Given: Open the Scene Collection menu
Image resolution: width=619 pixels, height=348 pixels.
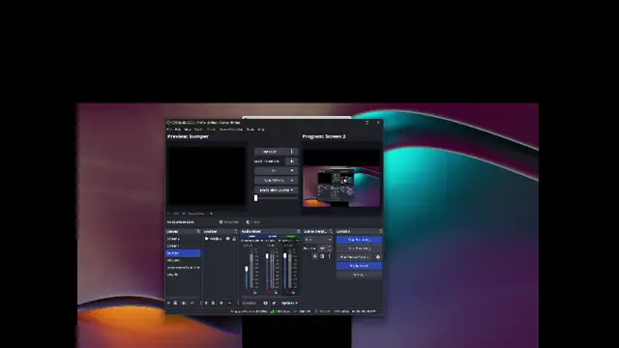Looking at the screenshot, I should point(231,130).
